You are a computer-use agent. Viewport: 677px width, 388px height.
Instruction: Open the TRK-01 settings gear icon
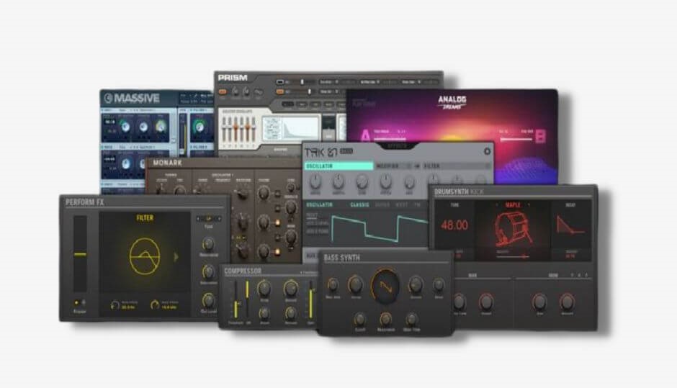[486, 151]
